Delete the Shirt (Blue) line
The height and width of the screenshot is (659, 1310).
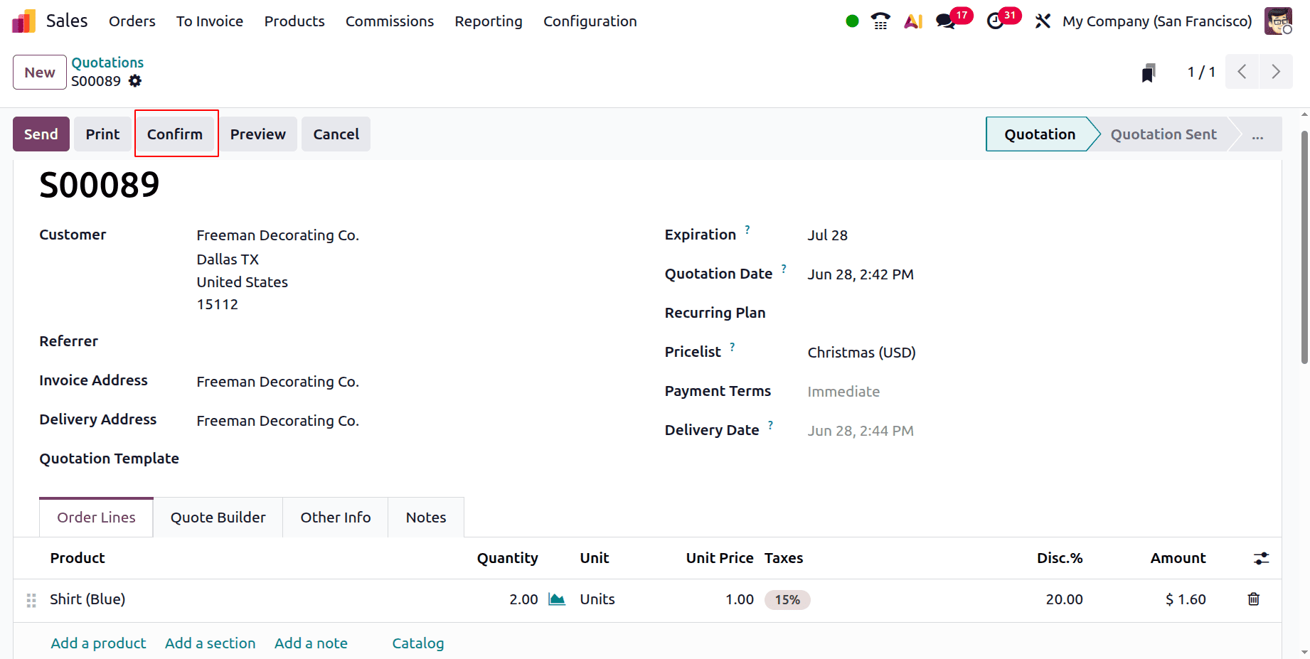[1254, 599]
